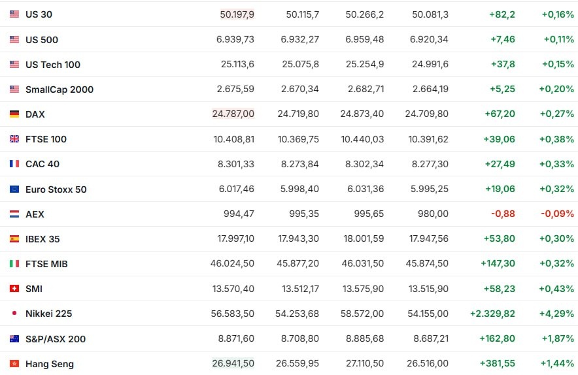
Task: Click the DAX last price 24.787,00
Action: coord(233,114)
